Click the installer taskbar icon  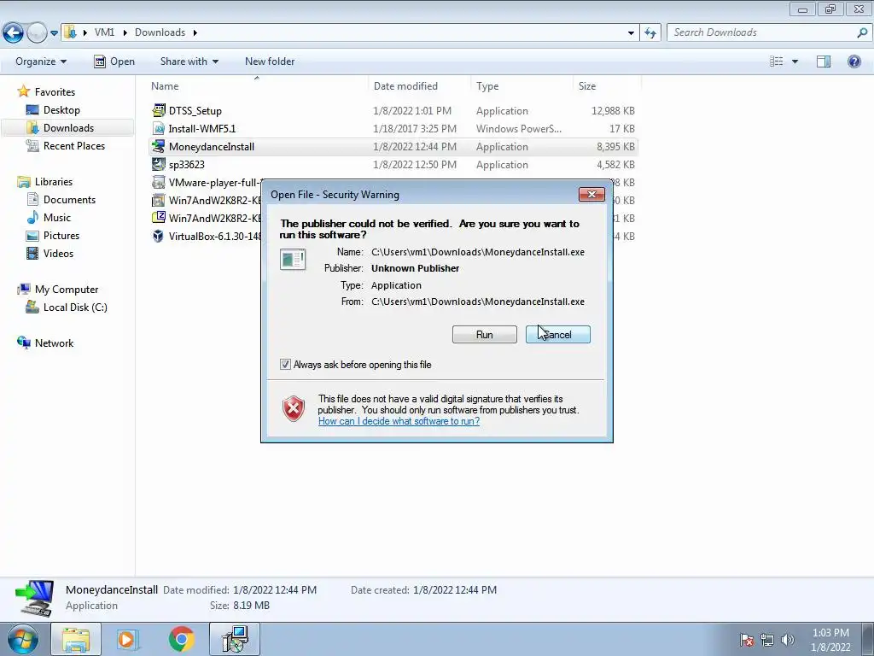(235, 639)
